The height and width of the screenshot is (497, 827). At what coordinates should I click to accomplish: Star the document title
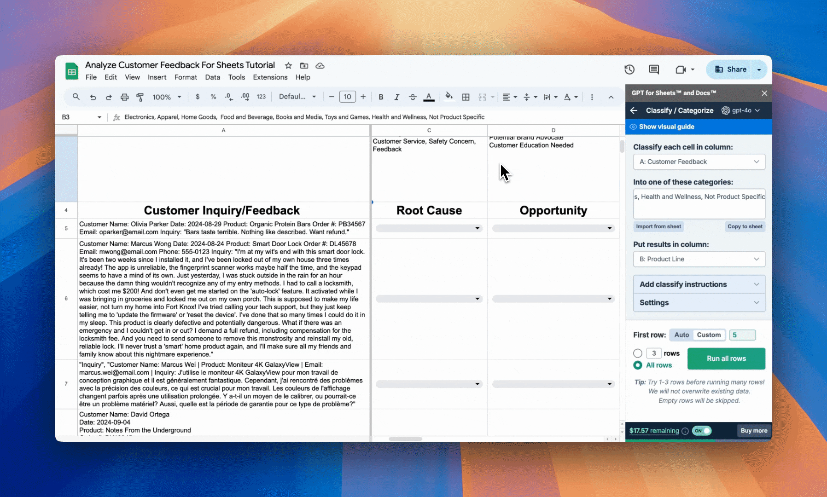[288, 65]
